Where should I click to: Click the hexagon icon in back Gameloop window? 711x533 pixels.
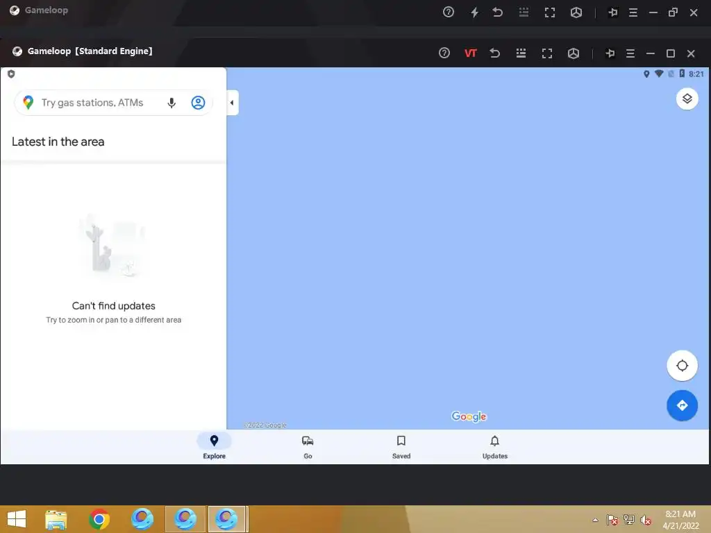click(x=576, y=12)
